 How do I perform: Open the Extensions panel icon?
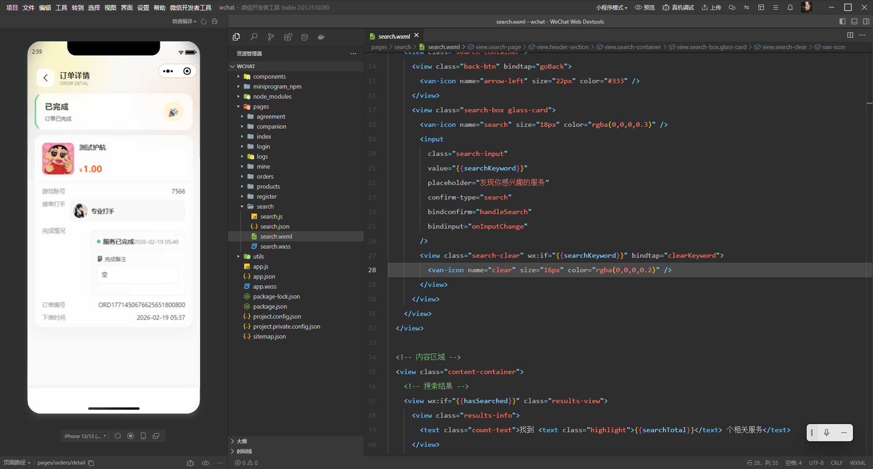288,37
